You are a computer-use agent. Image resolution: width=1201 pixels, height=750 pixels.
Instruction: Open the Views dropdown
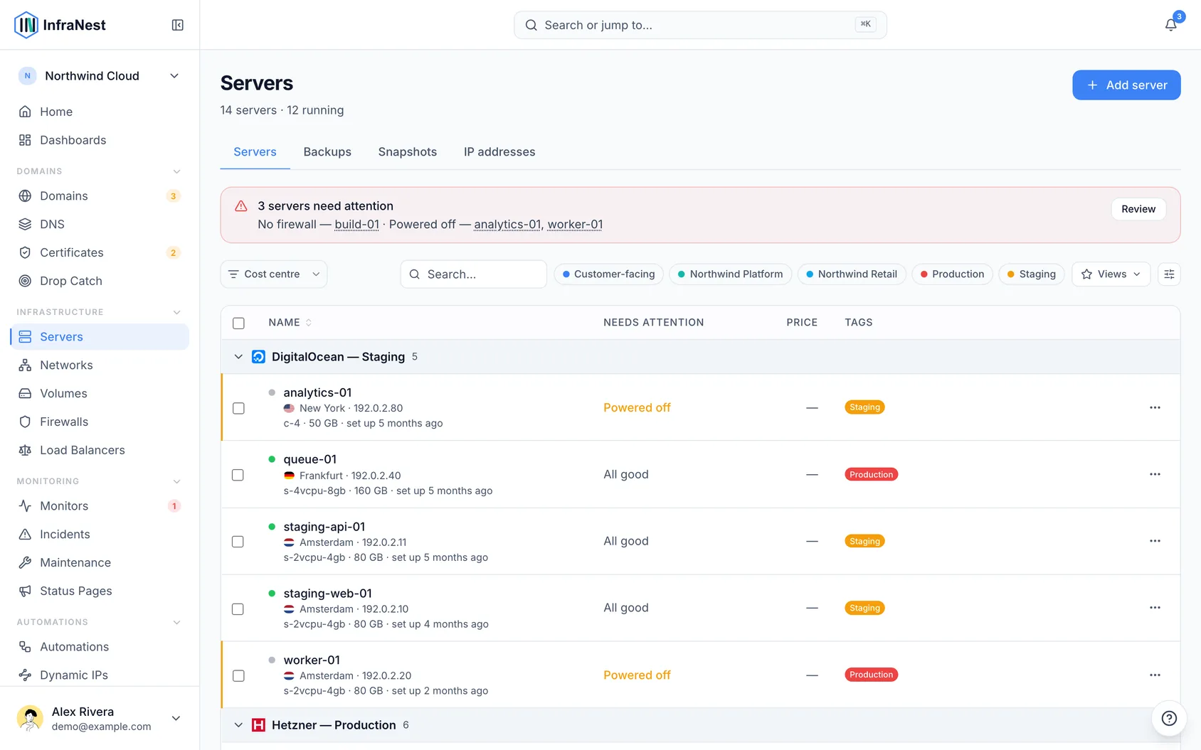coord(1111,274)
